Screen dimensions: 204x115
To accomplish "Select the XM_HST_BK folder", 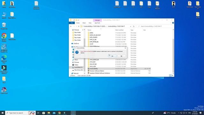I will pos(93,64).
